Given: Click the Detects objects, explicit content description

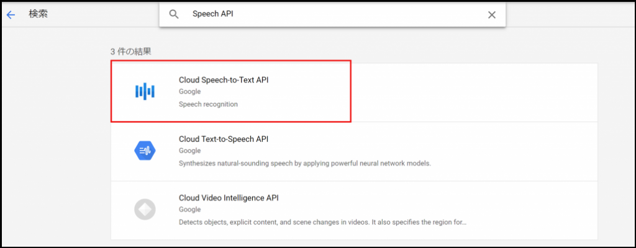Looking at the screenshot, I should click(x=322, y=223).
